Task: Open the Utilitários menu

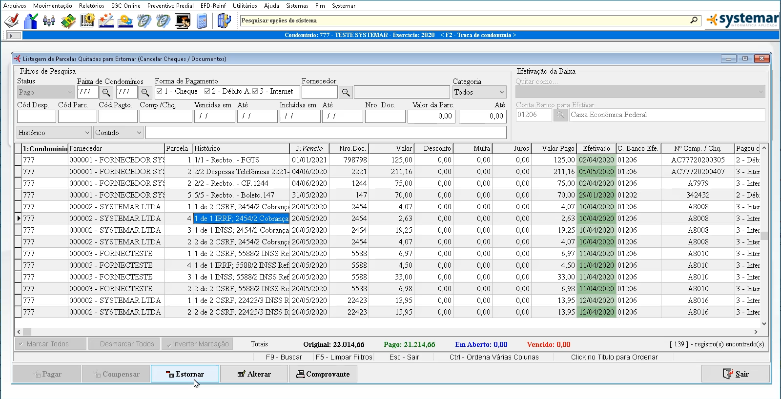Action: tap(245, 6)
